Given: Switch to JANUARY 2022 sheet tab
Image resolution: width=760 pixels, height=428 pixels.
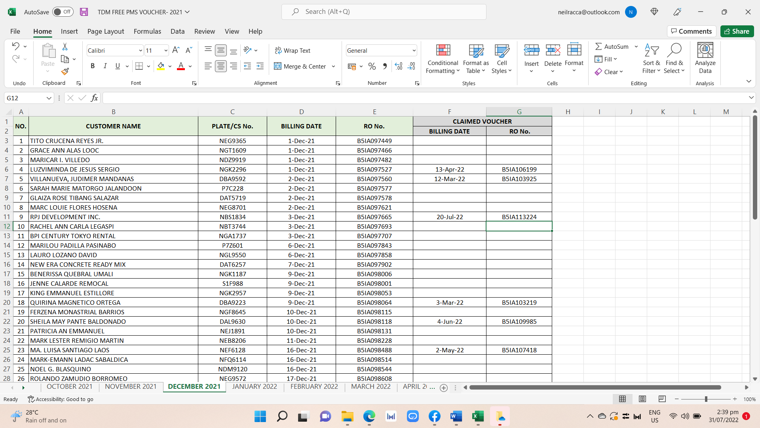Looking at the screenshot, I should (255, 387).
